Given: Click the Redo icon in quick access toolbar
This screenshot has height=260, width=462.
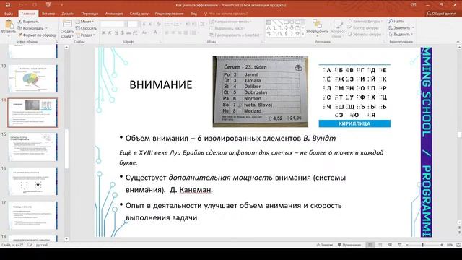Looking at the screenshot, I should 35,5.
